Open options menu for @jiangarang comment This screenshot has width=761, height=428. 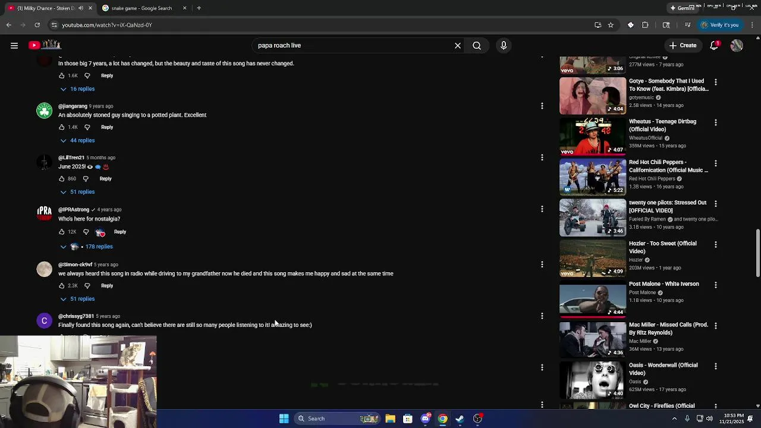(542, 106)
